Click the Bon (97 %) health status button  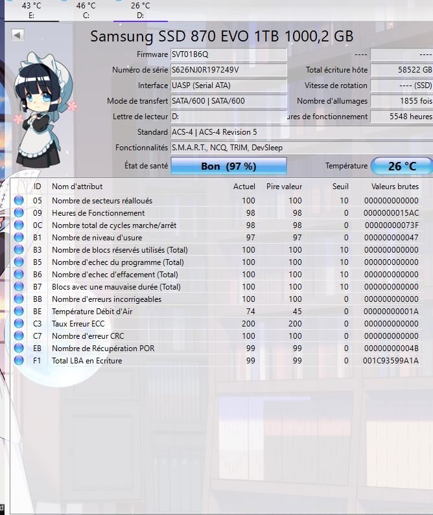(x=228, y=166)
